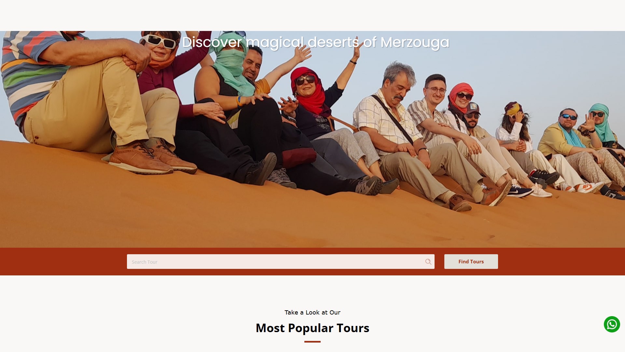This screenshot has height=352, width=625.
Task: Open the green WhatsApp chat icon
Action: (x=612, y=324)
